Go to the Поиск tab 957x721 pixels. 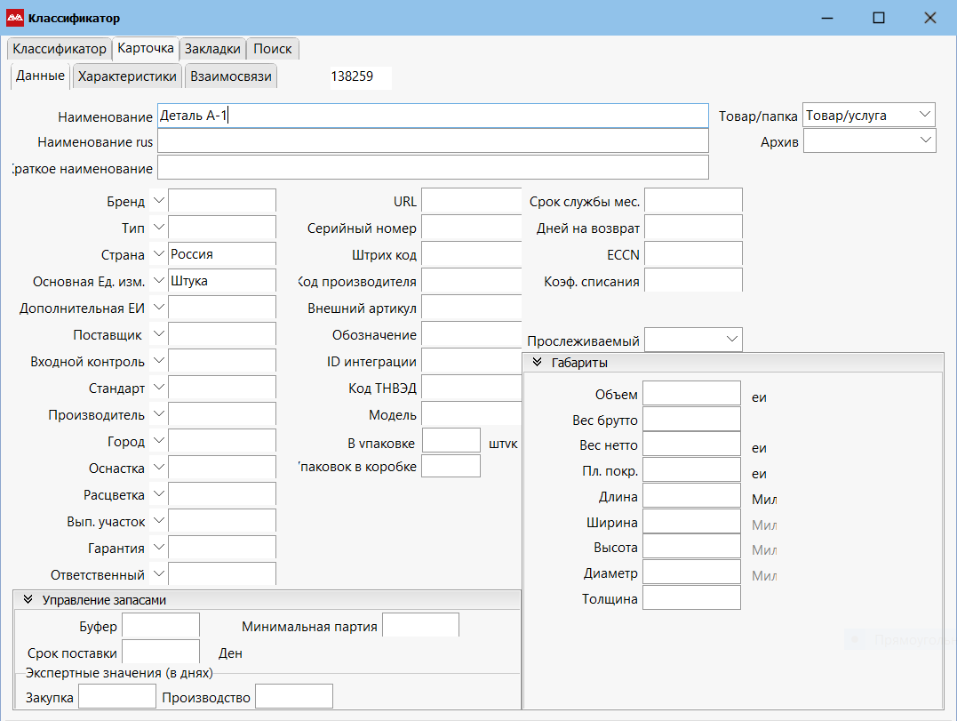[x=272, y=49]
